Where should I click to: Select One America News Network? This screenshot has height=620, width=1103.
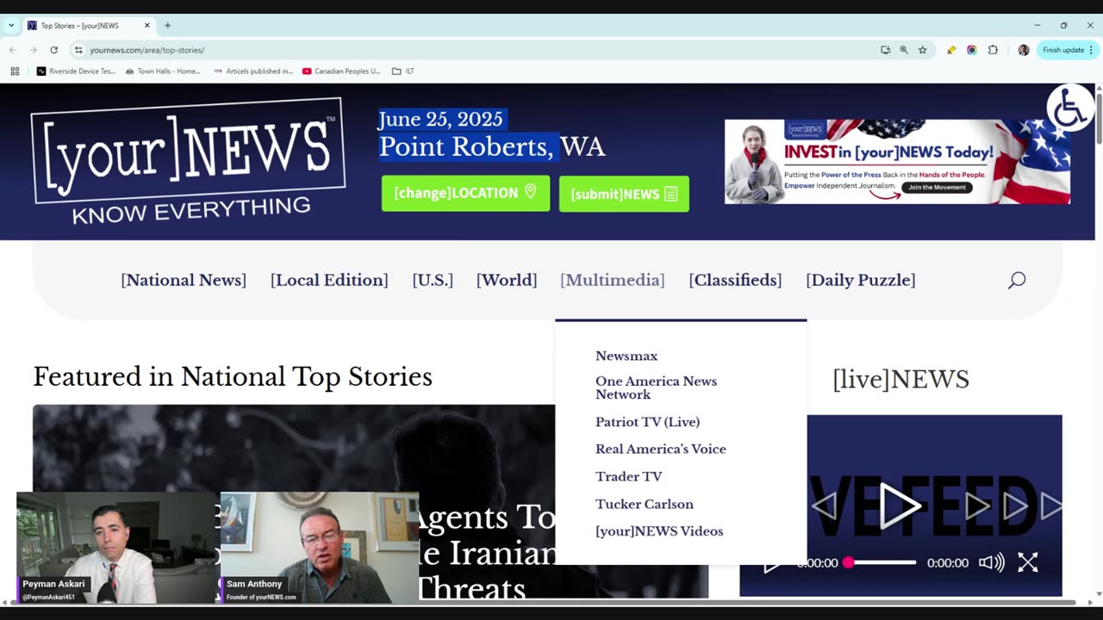pyautogui.click(x=656, y=387)
